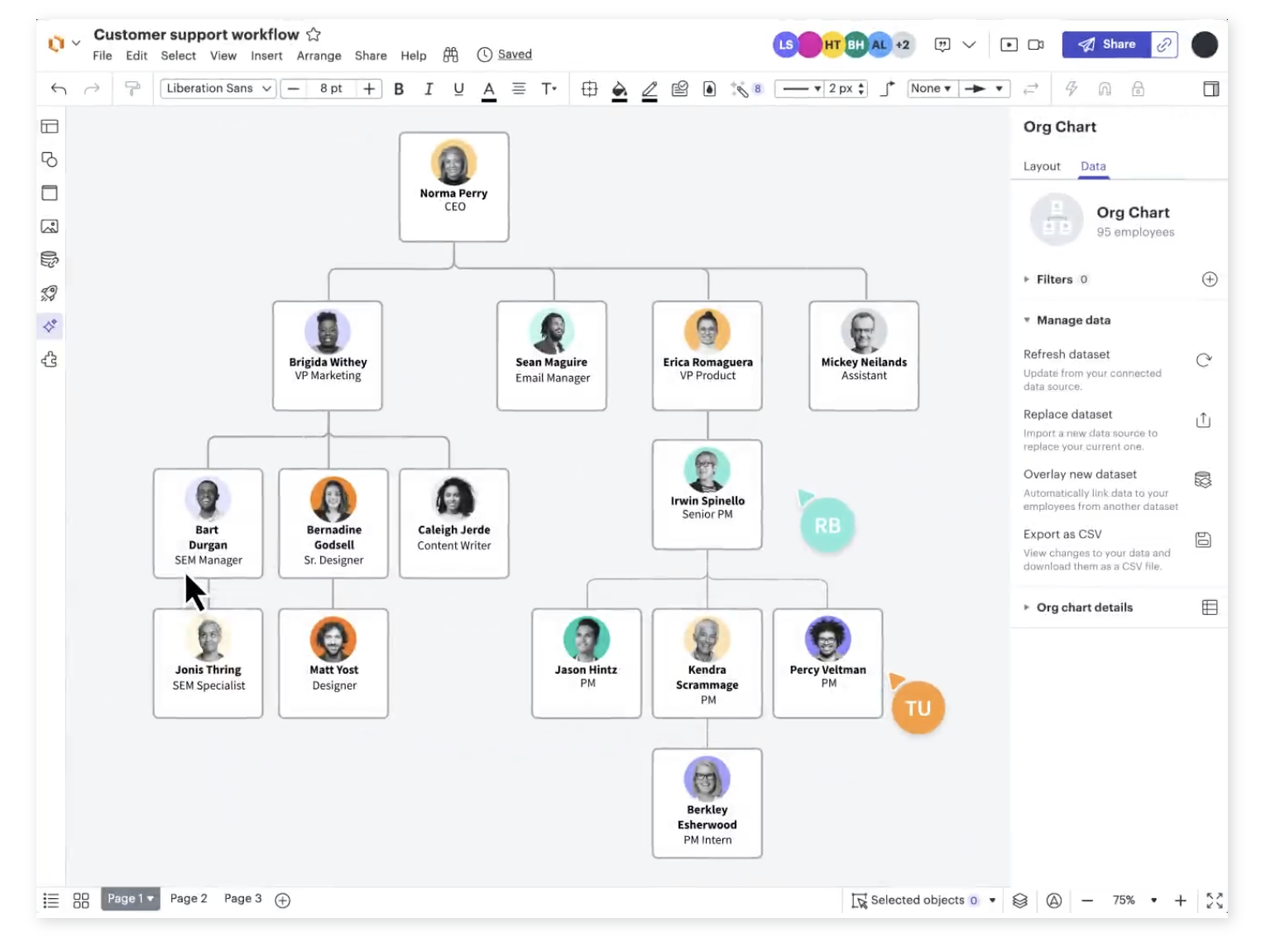This screenshot has height=937, width=1261.
Task: Open the Arrange menu
Action: click(319, 55)
